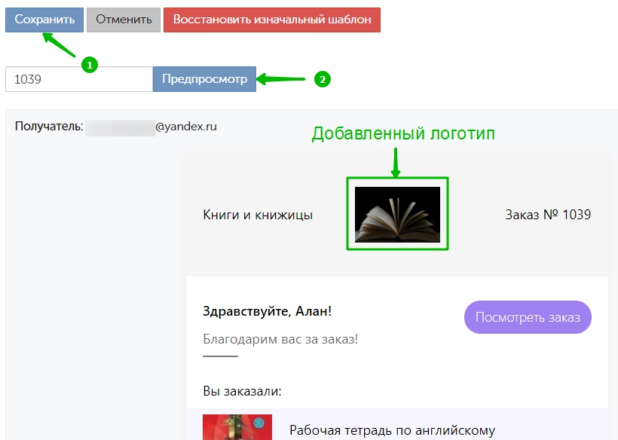Click the green circle marker numbered 1
Viewport: 618px width, 440px height.
tap(90, 65)
